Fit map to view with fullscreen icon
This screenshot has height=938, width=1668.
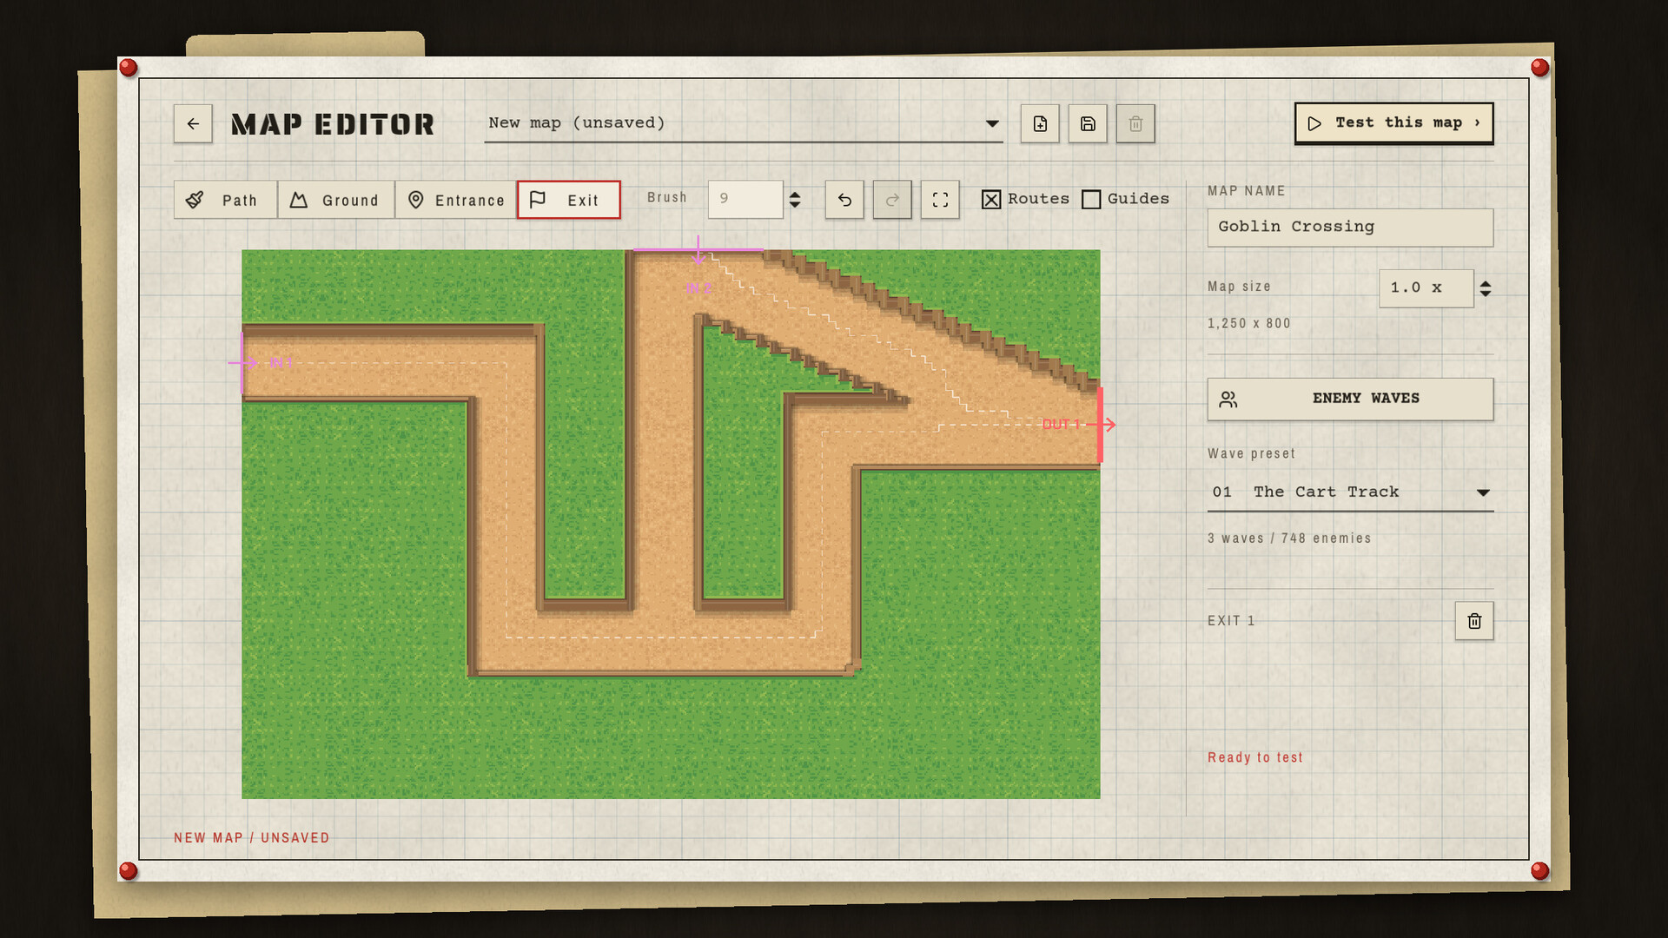940,200
